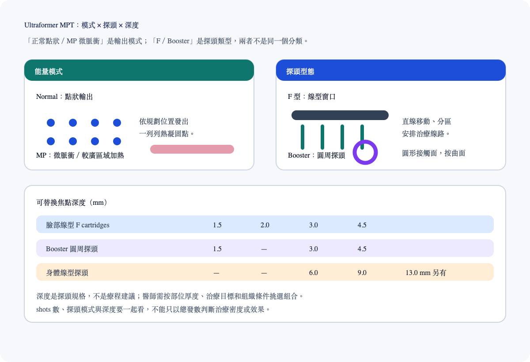Click 4.5 in the Booster 圓周探頭 row
Viewport: 530px width, 362px height.
pyautogui.click(x=362, y=249)
